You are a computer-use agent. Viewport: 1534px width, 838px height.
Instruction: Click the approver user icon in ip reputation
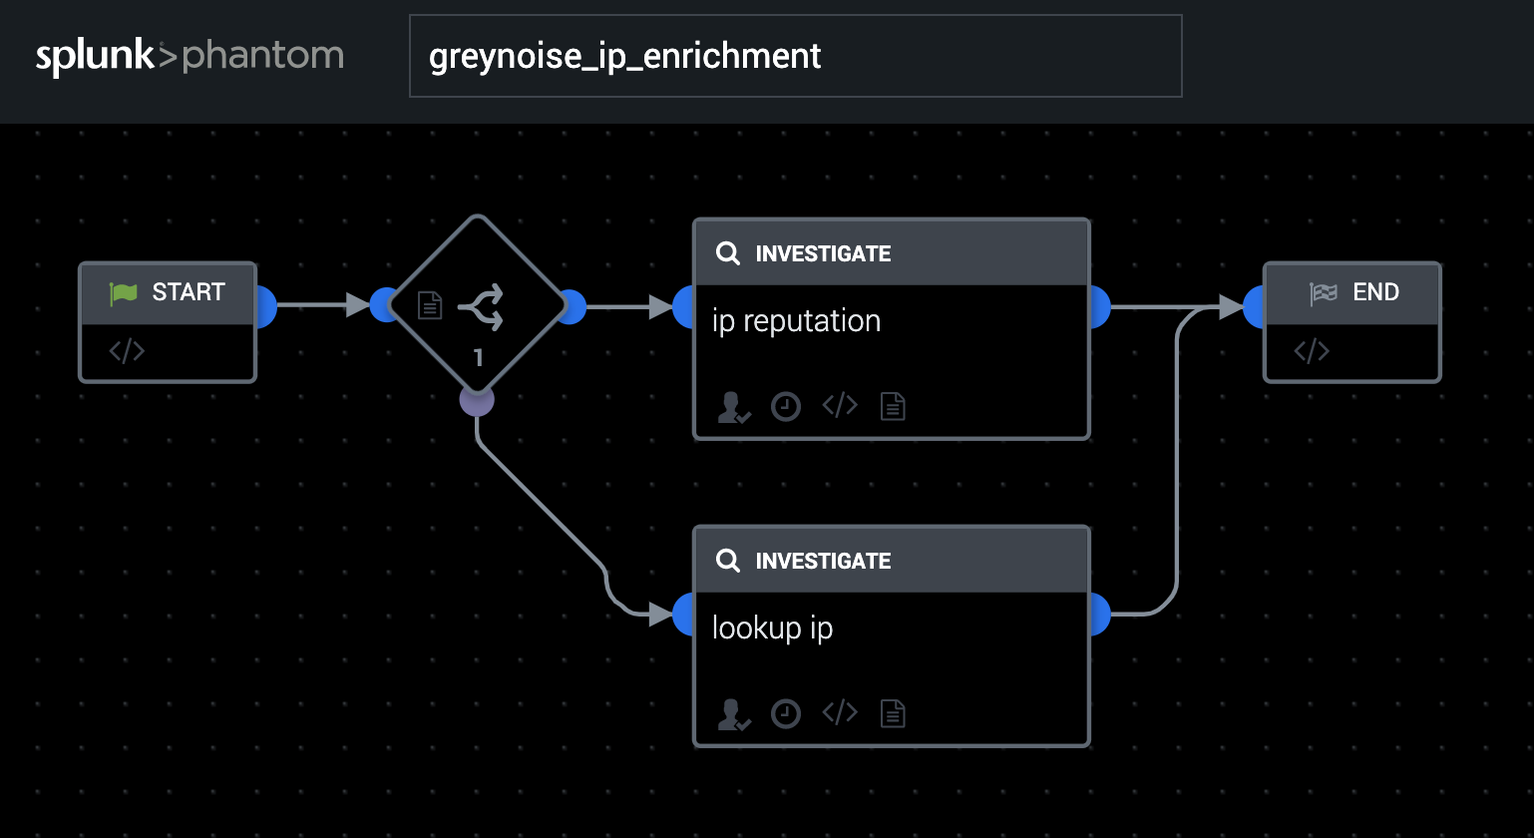(x=733, y=407)
